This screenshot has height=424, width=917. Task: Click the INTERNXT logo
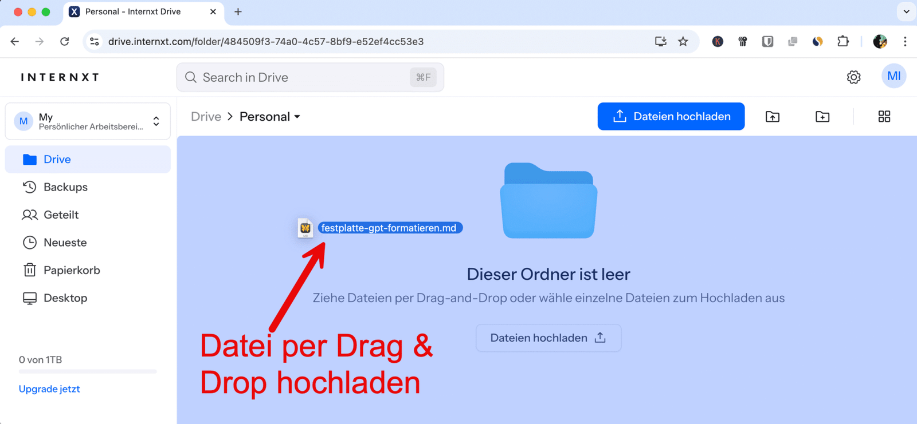[60, 77]
